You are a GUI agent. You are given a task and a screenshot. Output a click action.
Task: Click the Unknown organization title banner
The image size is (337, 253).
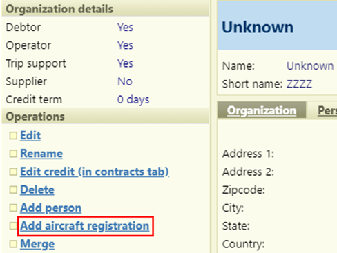[x=277, y=26]
